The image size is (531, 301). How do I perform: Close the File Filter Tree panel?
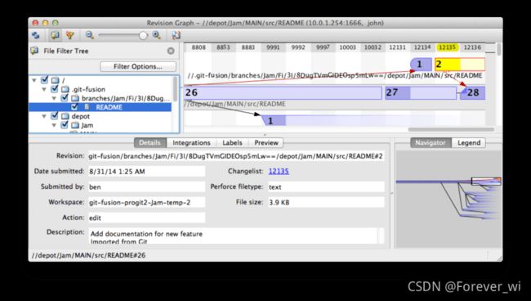[x=171, y=51]
